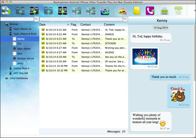This screenshot has height=138, width=196.
Task: Expand Ted's iPhone 5S node
Action: click(x=6, y=29)
